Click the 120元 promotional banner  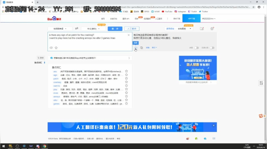pyautogui.click(x=132, y=127)
